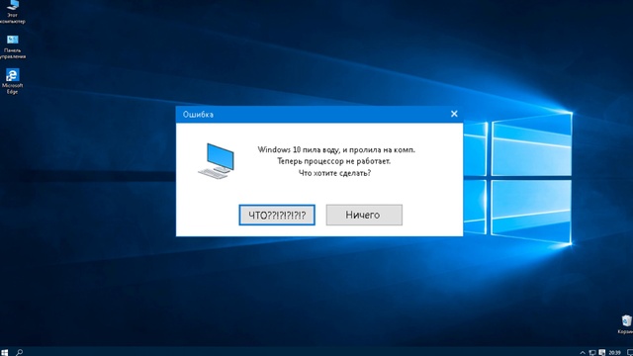633x356 pixels.
Task: Click the network icon in system tray
Action: click(x=592, y=353)
